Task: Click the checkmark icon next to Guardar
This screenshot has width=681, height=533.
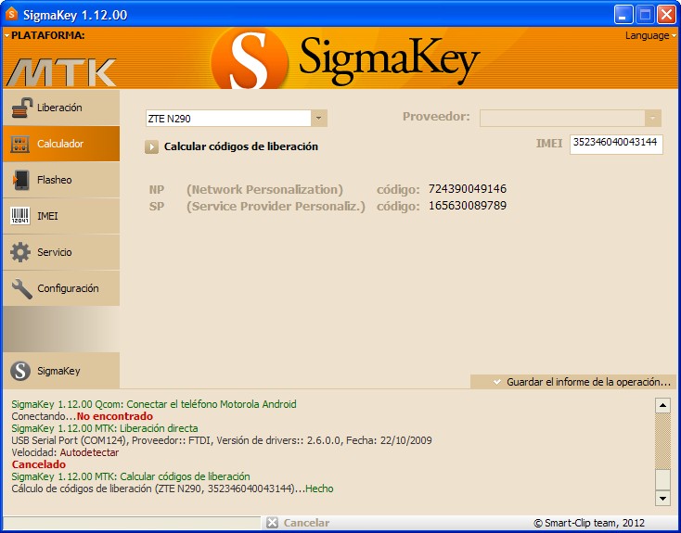Action: click(497, 382)
